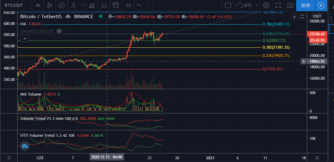Viewport: 334px width, 162px height.
Task: Expand the indicator templates dropdown arrow
Action: tap(82, 5)
